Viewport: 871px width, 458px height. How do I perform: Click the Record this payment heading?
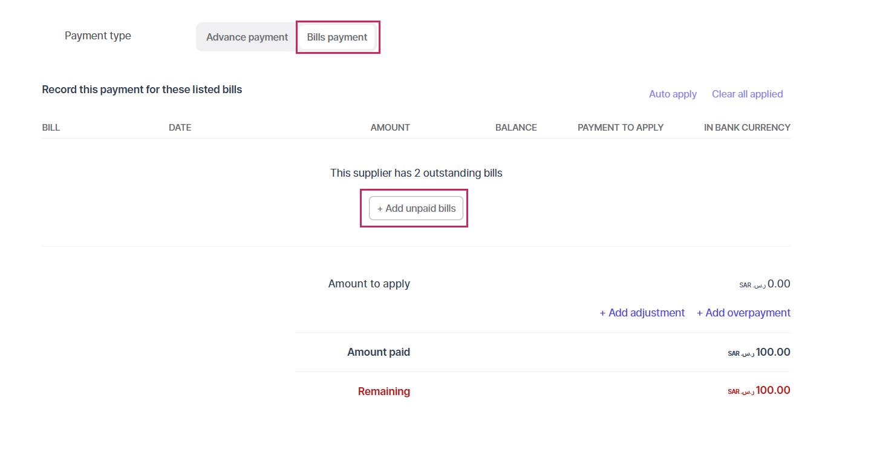click(x=142, y=90)
